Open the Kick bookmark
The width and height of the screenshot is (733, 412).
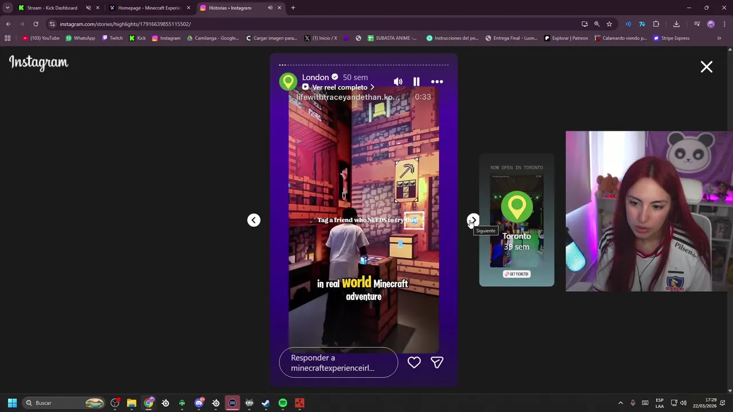(x=137, y=38)
